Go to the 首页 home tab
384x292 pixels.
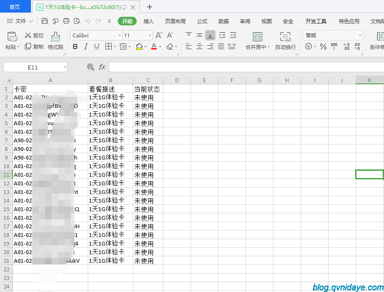(15, 6)
